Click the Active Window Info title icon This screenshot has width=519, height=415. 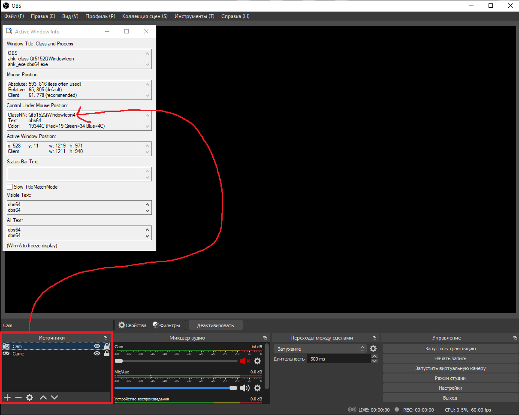(x=9, y=31)
